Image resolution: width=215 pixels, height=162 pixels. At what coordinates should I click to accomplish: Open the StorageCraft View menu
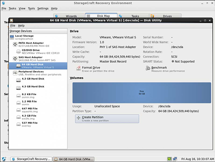[22, 9]
